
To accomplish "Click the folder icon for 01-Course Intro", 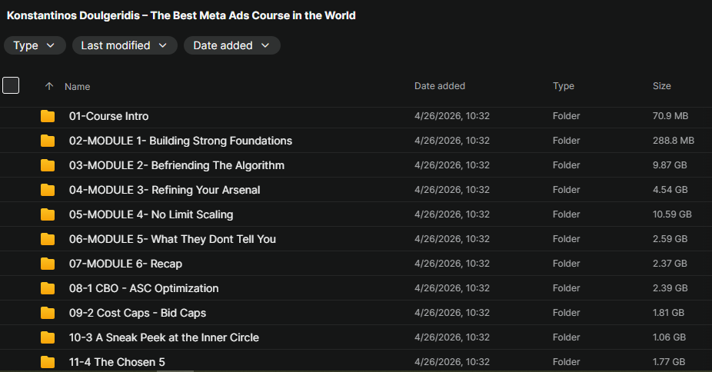I will pos(48,116).
